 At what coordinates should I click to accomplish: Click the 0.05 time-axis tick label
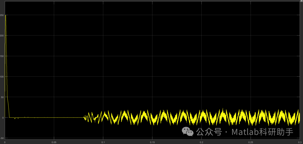[x=54, y=142]
